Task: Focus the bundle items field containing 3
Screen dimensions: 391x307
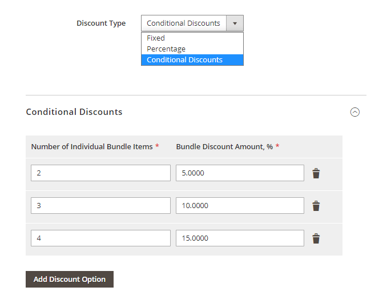Action: (x=100, y=206)
